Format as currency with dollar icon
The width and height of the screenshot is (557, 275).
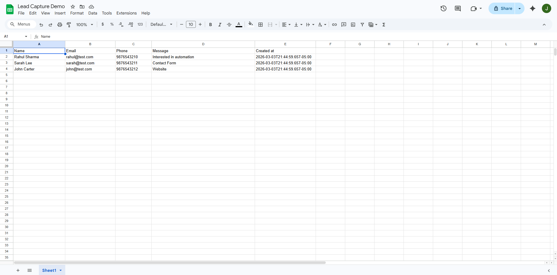click(x=103, y=25)
